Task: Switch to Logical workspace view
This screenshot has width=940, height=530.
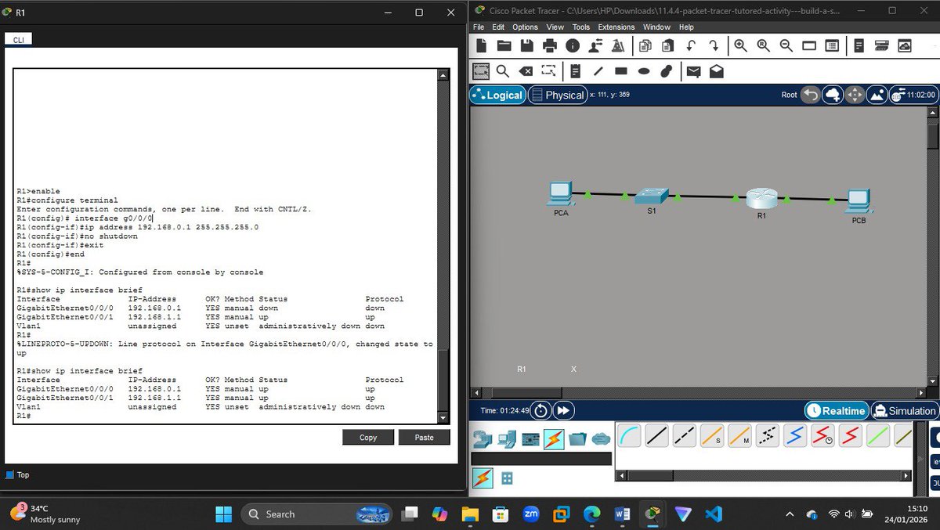Action: [x=497, y=95]
